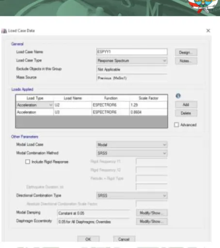The height and width of the screenshot is (248, 220).
Task: Click Add to insert a load
Action: point(186,104)
